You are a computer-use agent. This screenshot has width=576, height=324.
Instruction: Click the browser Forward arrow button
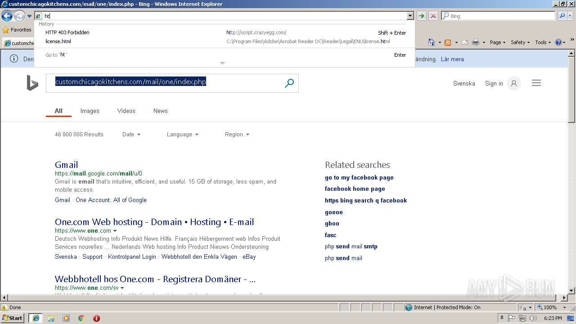tap(19, 16)
